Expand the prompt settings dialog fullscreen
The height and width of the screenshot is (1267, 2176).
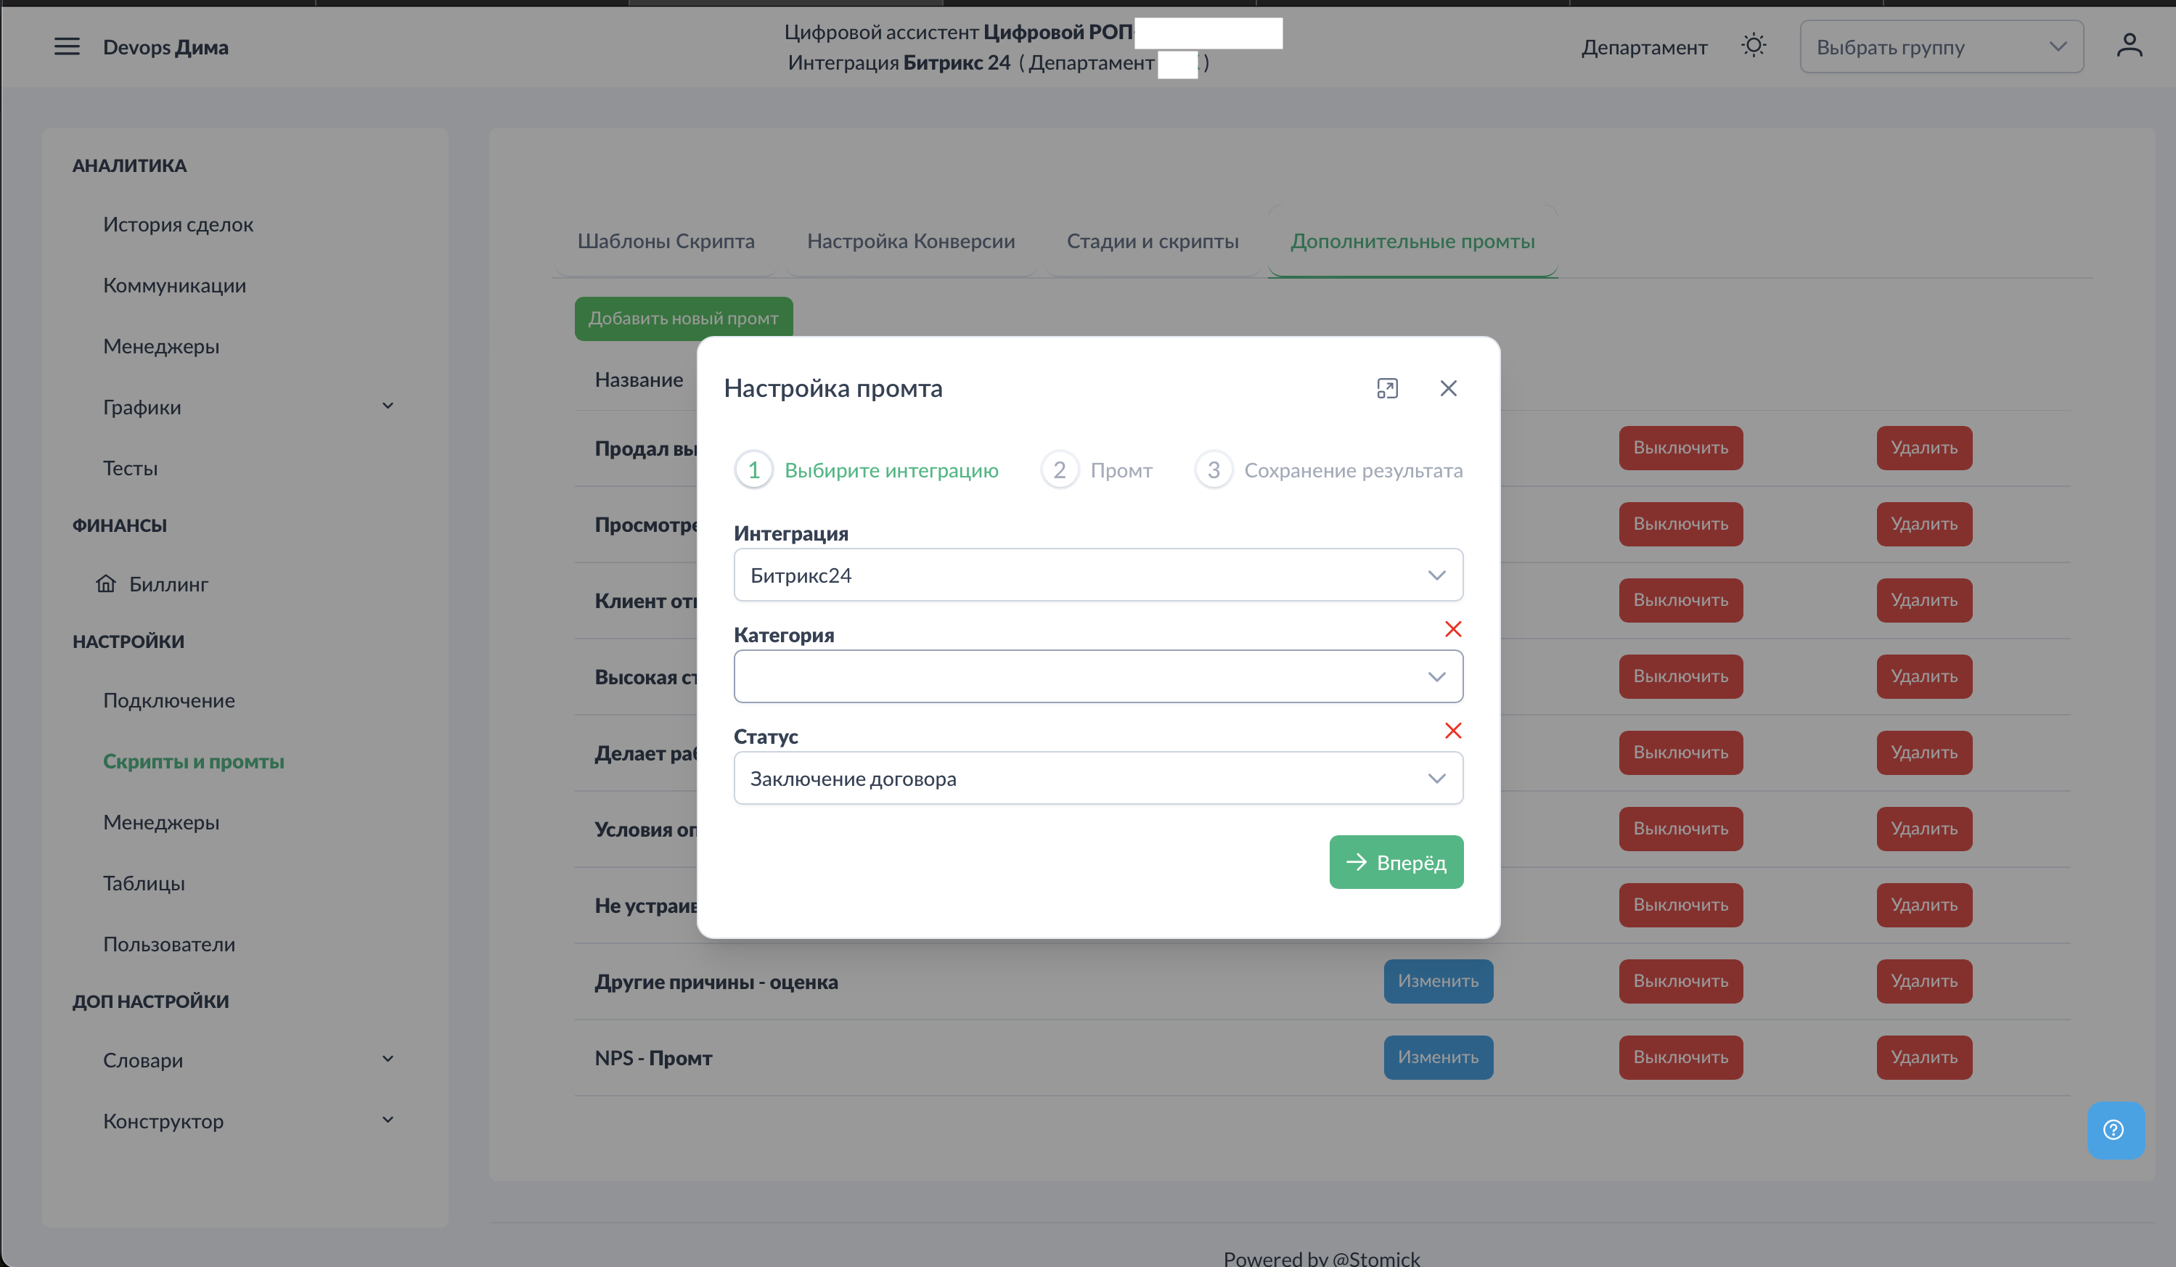(x=1387, y=388)
